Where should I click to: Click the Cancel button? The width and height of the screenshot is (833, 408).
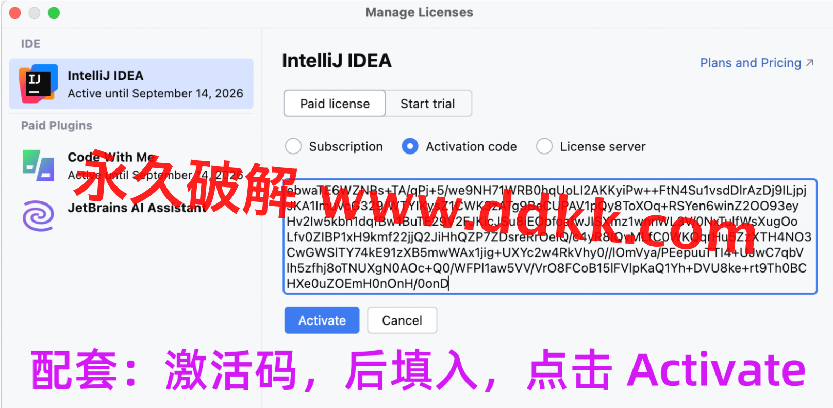(x=402, y=320)
